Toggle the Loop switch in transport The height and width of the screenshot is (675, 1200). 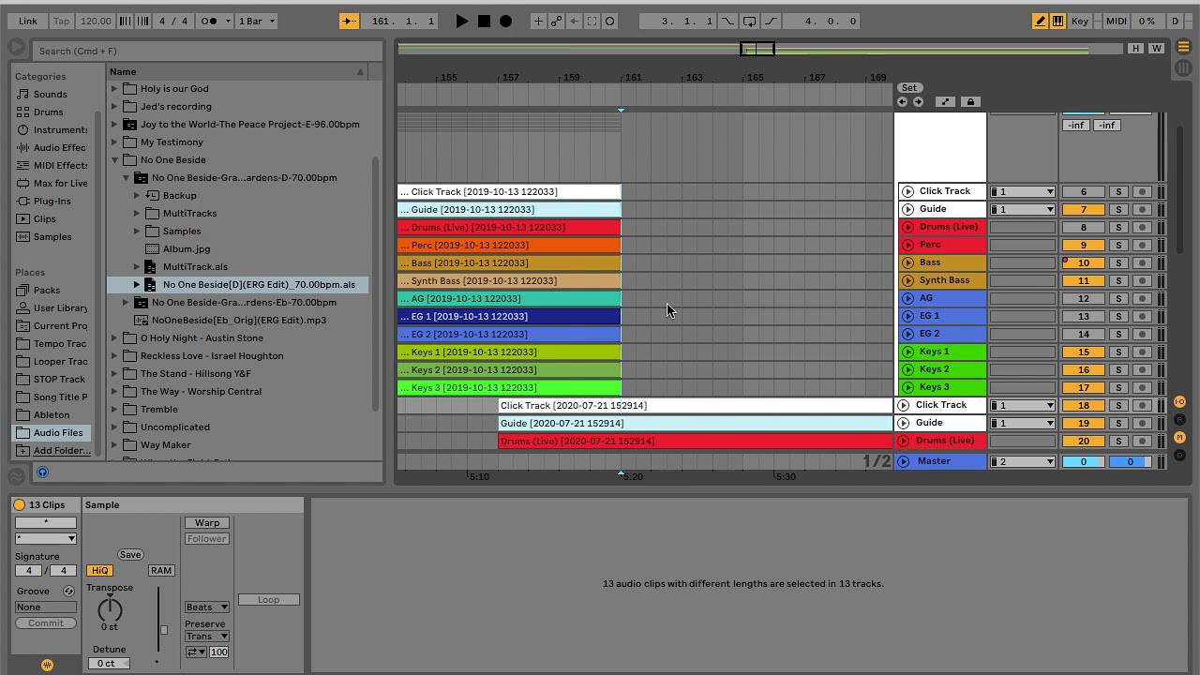pos(750,21)
